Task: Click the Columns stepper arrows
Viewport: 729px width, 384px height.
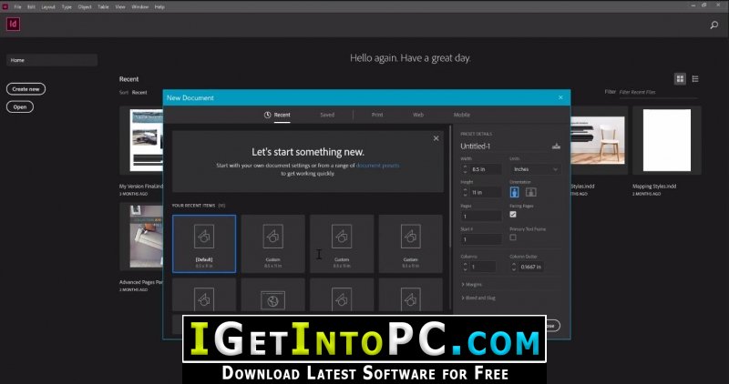Action: tap(465, 267)
